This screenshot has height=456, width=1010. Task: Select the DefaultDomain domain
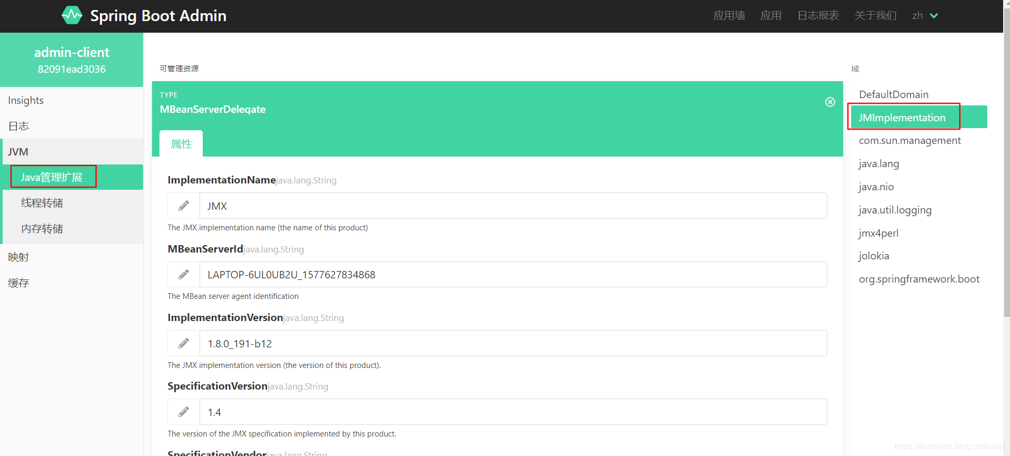pyautogui.click(x=893, y=94)
